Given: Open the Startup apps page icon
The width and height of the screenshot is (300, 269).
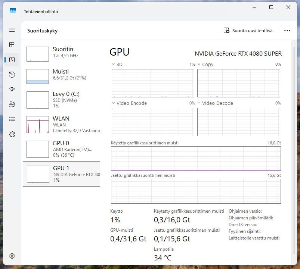Looking at the screenshot, I should pyautogui.click(x=12, y=90).
